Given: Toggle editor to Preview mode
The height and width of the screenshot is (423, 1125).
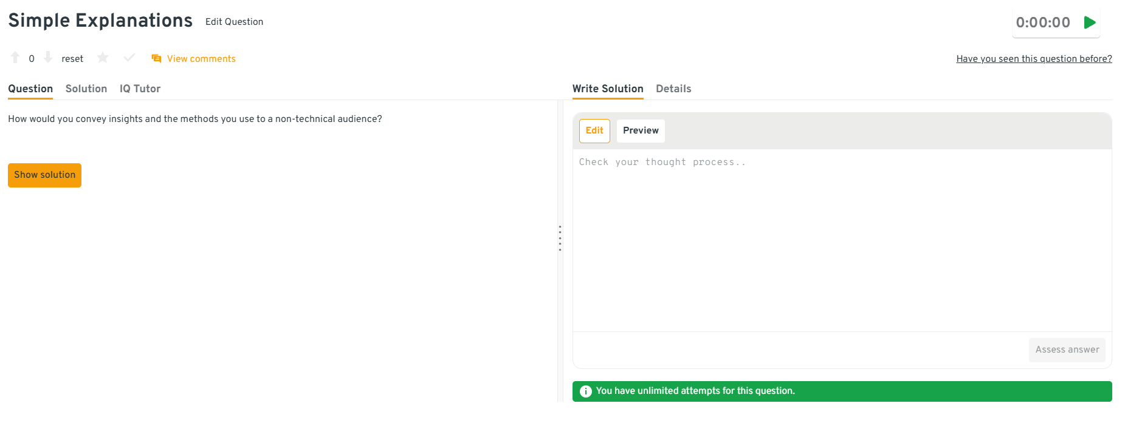Looking at the screenshot, I should click(x=641, y=130).
